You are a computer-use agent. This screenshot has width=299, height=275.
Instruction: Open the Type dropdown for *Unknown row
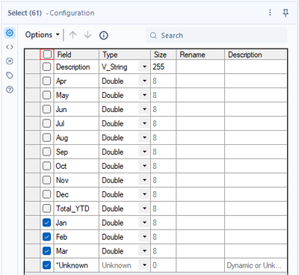(x=144, y=265)
